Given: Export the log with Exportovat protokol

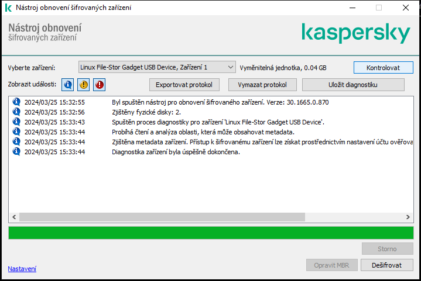Looking at the screenshot, I should pos(184,85).
